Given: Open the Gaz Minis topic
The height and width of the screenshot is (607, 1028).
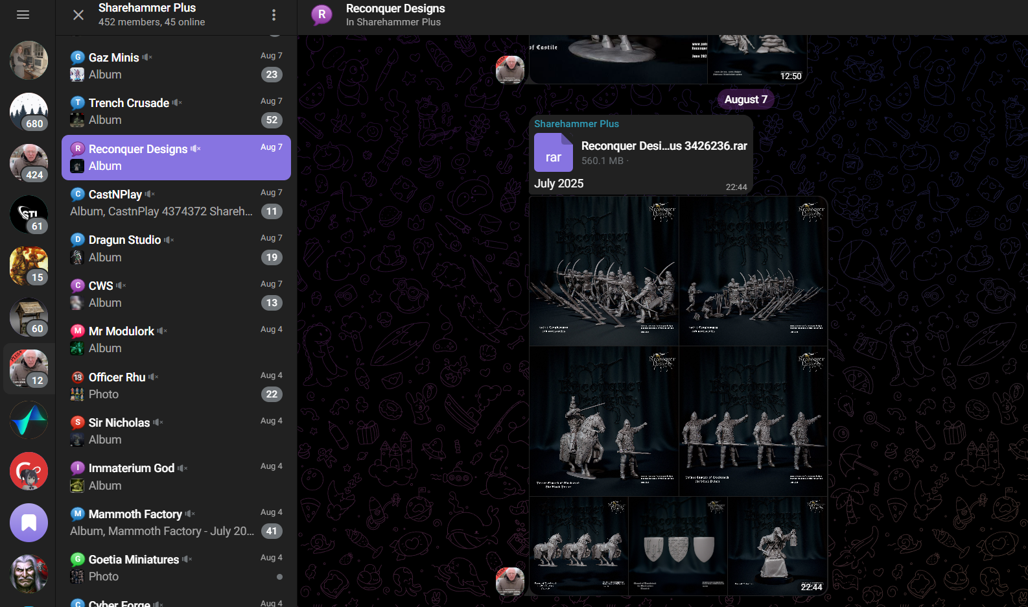Looking at the screenshot, I should 176,66.
